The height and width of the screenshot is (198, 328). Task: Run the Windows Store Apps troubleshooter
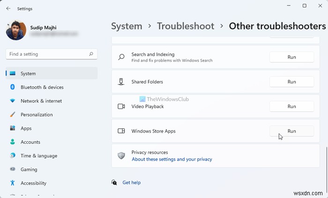[291, 131]
